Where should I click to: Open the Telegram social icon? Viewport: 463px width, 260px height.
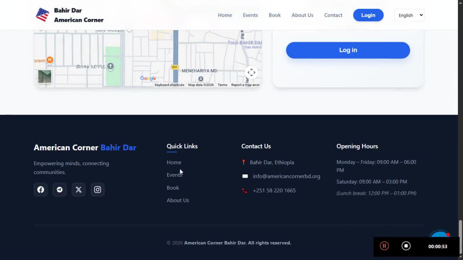click(60, 190)
